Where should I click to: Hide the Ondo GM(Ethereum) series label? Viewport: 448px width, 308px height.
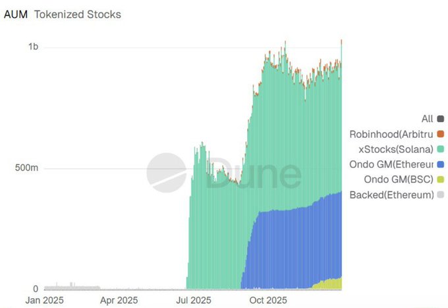tap(391, 165)
